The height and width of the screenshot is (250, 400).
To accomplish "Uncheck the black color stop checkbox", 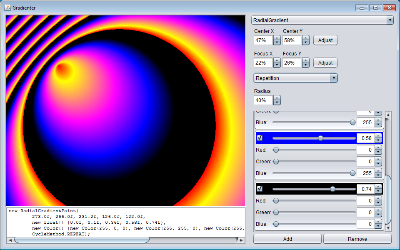I will point(260,189).
